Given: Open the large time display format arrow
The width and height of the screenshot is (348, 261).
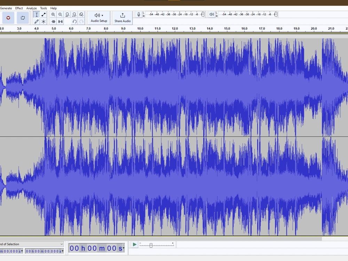Looking at the screenshot, I should click(124, 248).
